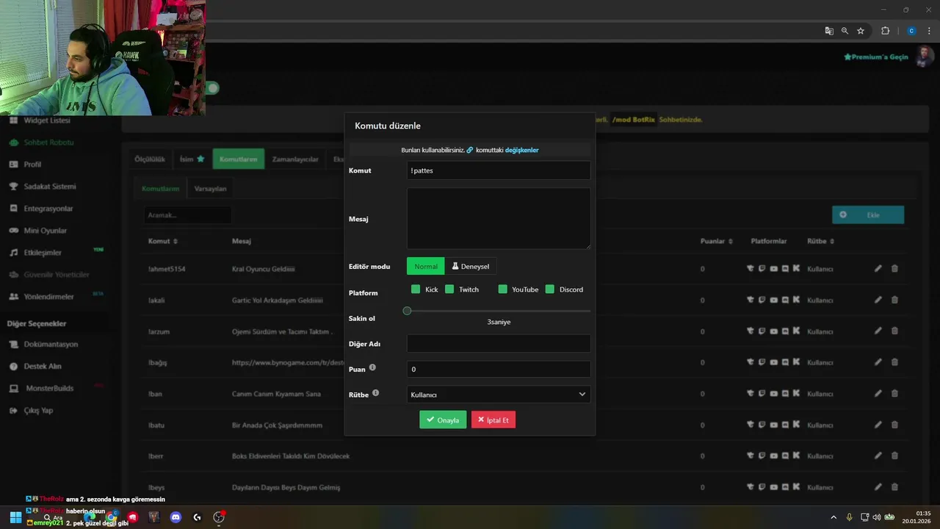Click Çıkış Yap to log out
Screen dimensions: 940x529
38,411
